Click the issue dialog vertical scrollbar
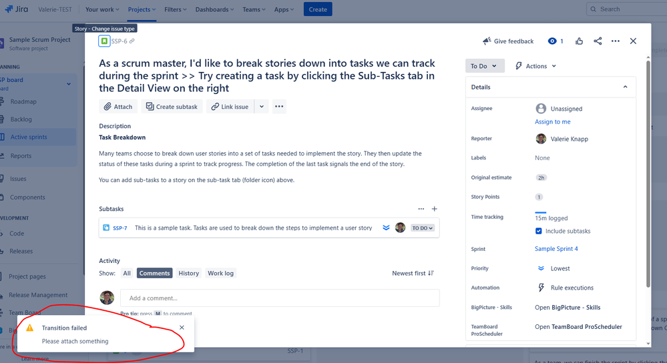The height and width of the screenshot is (363, 667). pyautogui.click(x=648, y=174)
